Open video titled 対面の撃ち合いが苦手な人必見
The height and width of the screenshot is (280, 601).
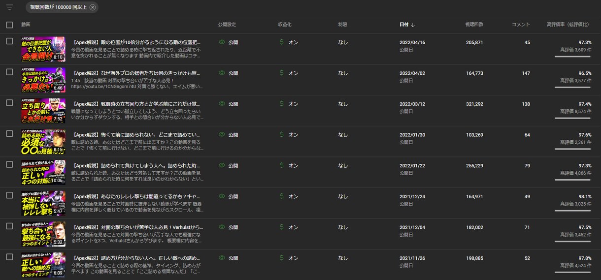(x=136, y=227)
